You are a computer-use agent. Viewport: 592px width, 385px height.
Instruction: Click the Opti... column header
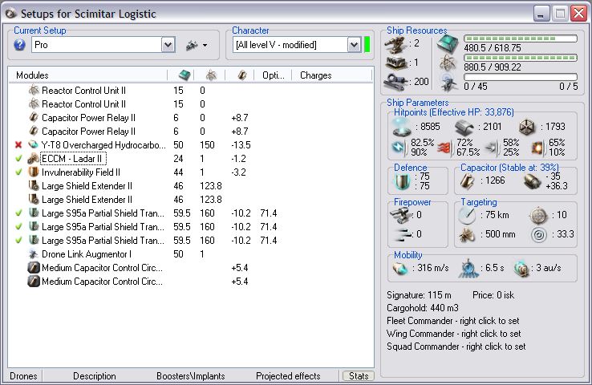tap(274, 75)
